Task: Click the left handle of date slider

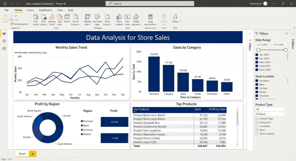Action: [258, 50]
